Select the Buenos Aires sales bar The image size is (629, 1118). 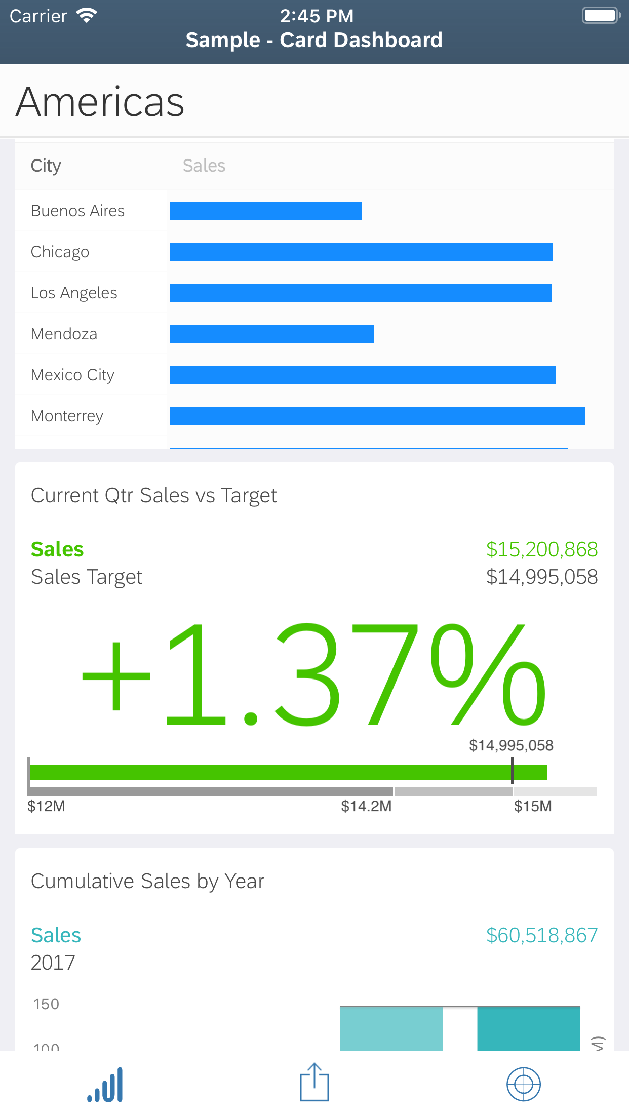point(265,211)
